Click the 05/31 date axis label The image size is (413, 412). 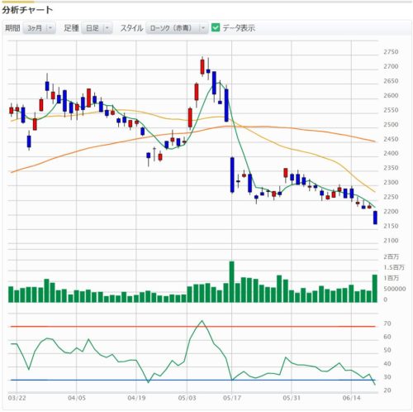click(292, 398)
